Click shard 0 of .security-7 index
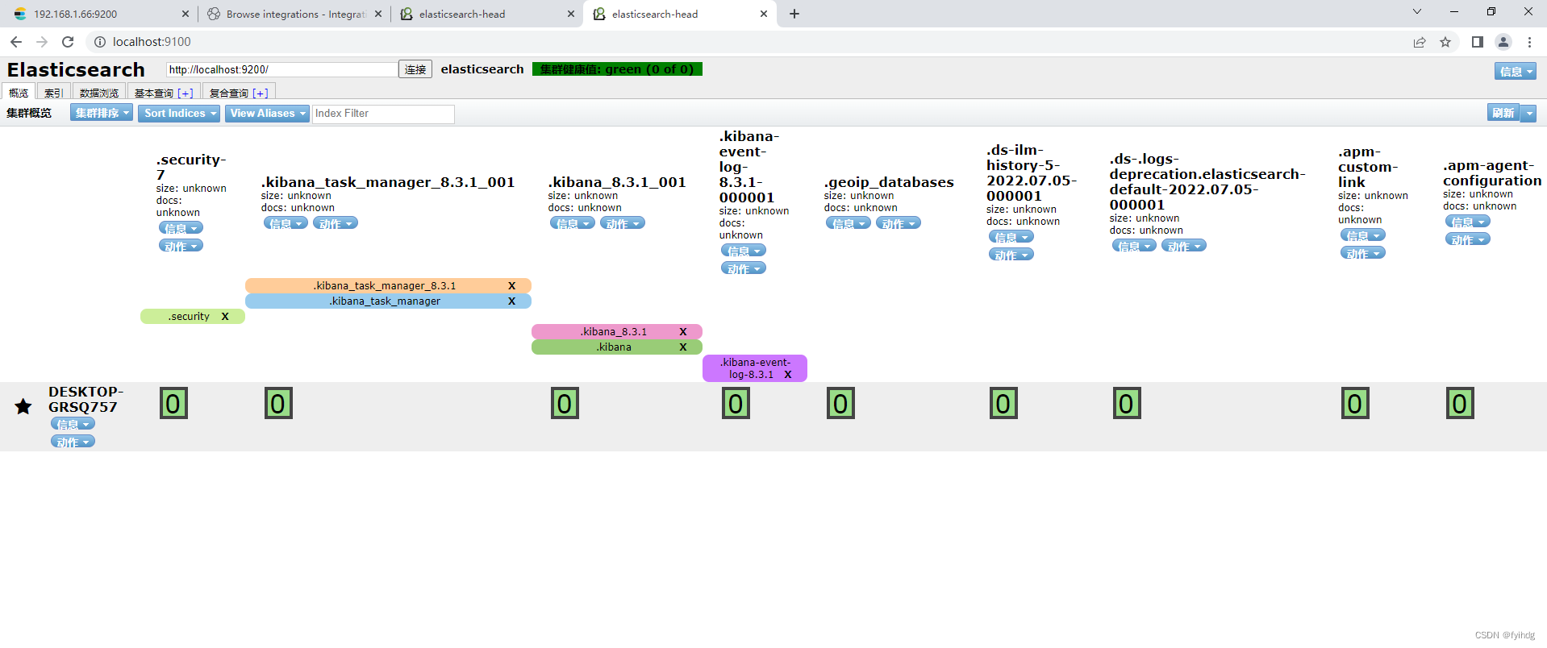 point(173,403)
